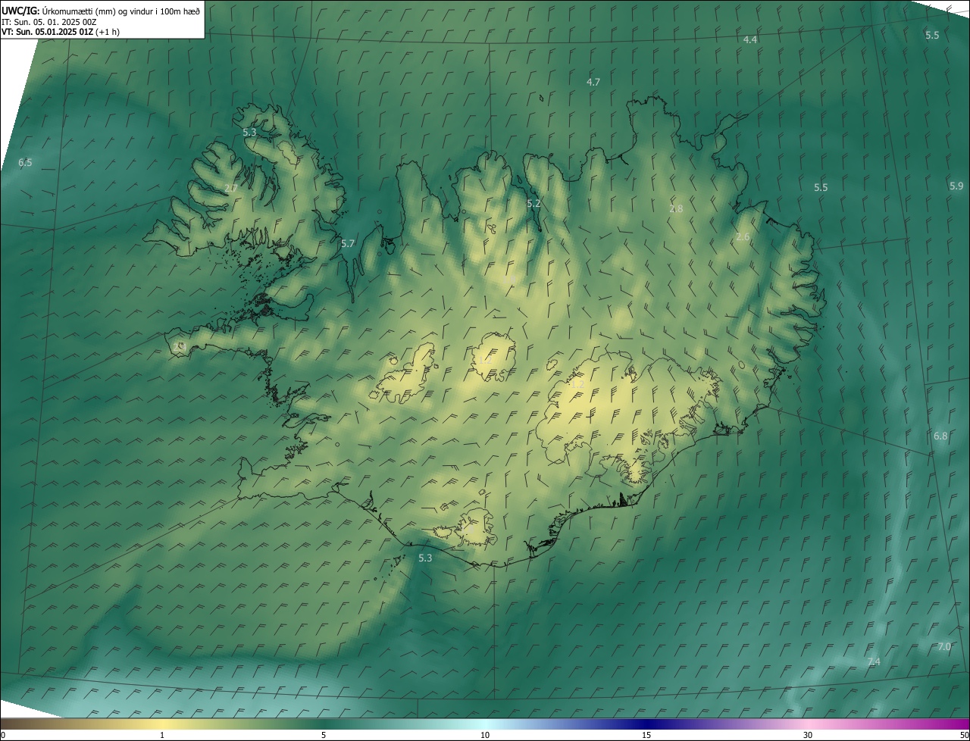Click the initial time line "IT: Sun. 05. 01. 2025 00Z"
This screenshot has height=741, width=970.
click(49, 21)
